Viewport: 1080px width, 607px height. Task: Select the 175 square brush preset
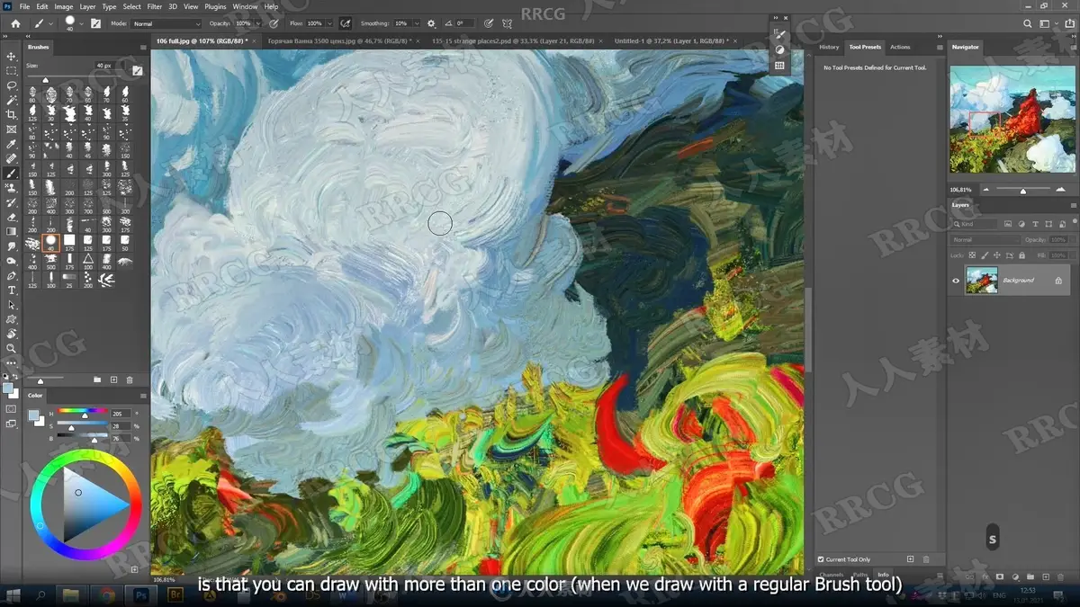point(69,242)
